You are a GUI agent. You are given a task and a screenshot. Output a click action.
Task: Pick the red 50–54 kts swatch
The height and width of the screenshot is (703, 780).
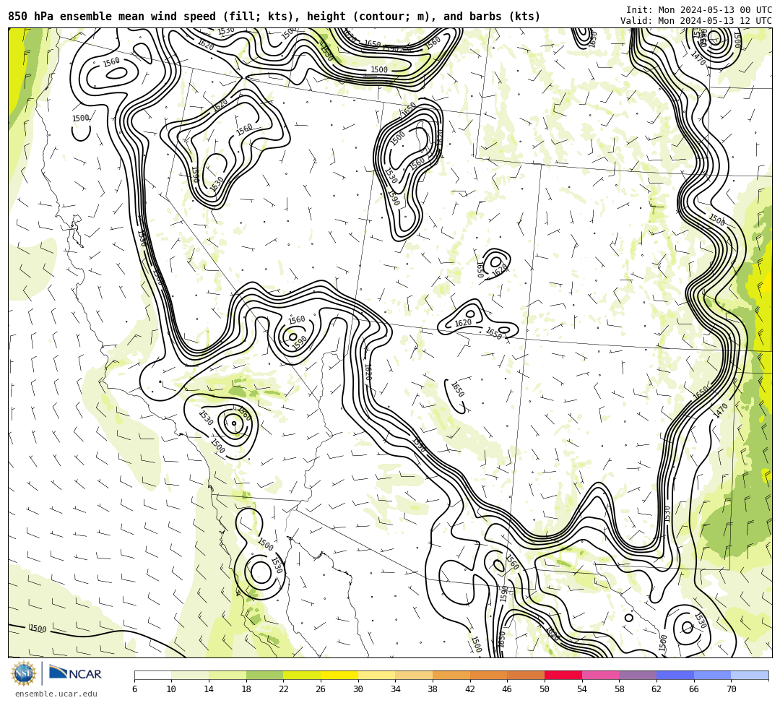[563, 675]
